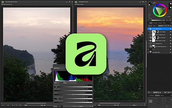The height and width of the screenshot is (108, 172).
Task: Open the Levels dialog Opacity dropdown
Action: [60, 106]
